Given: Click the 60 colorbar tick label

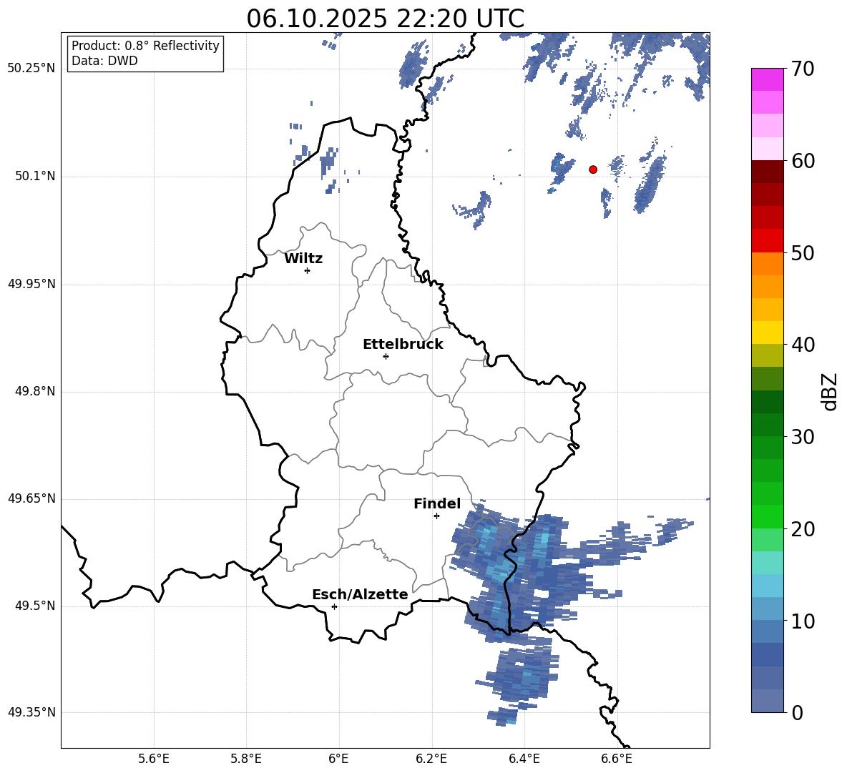Looking at the screenshot, I should [803, 161].
